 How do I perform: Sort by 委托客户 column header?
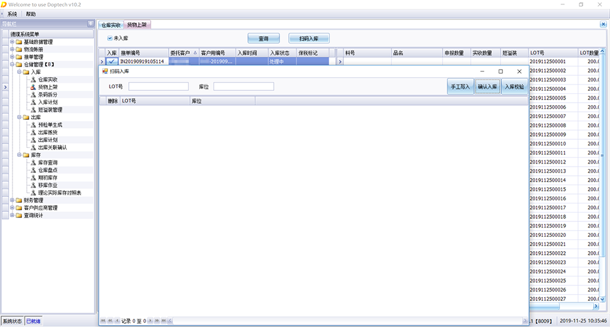click(184, 53)
